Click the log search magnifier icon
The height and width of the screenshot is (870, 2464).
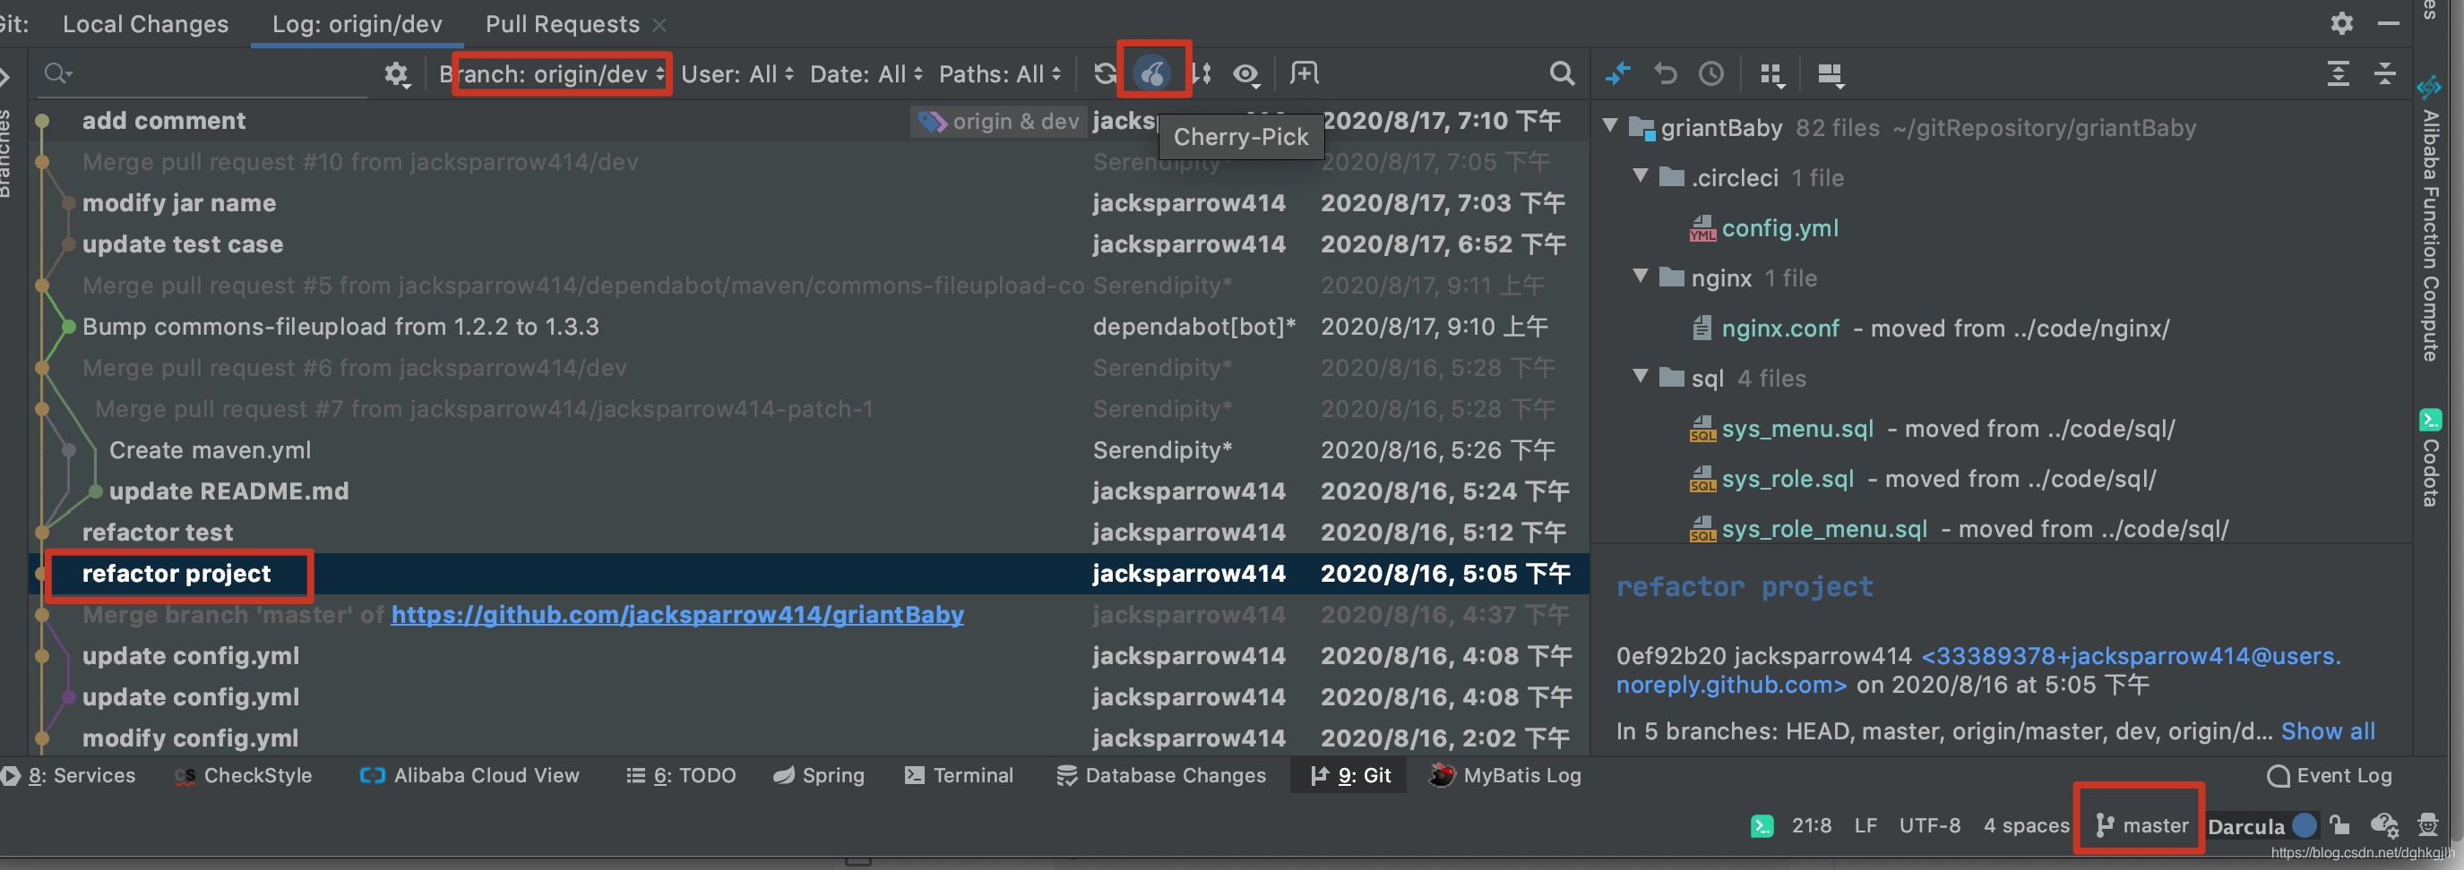coord(1561,73)
